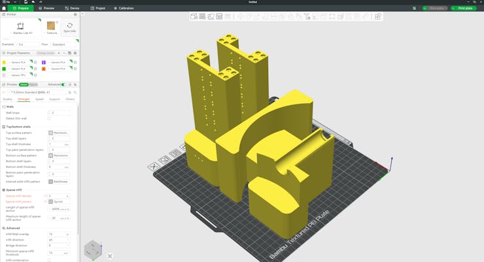Click the view orientation cube
484x262 pixels.
click(x=93, y=249)
